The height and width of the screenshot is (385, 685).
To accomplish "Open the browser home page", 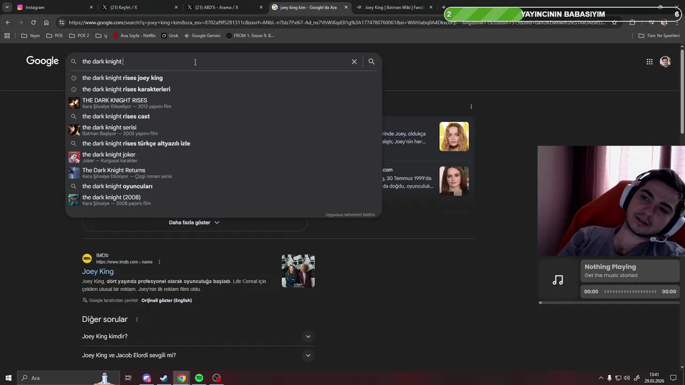I will click(x=46, y=22).
